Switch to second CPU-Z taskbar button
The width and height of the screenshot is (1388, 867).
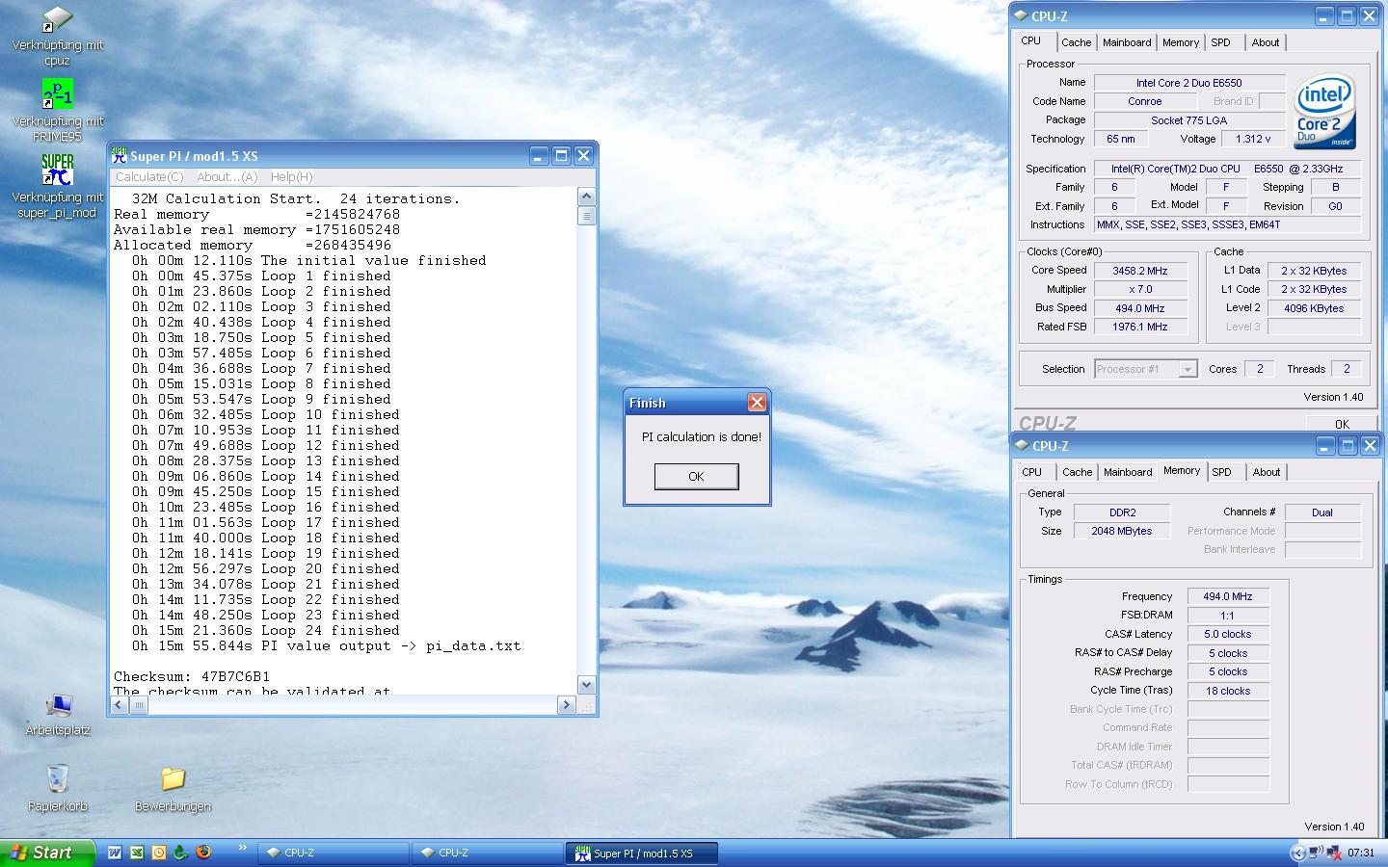(x=489, y=854)
